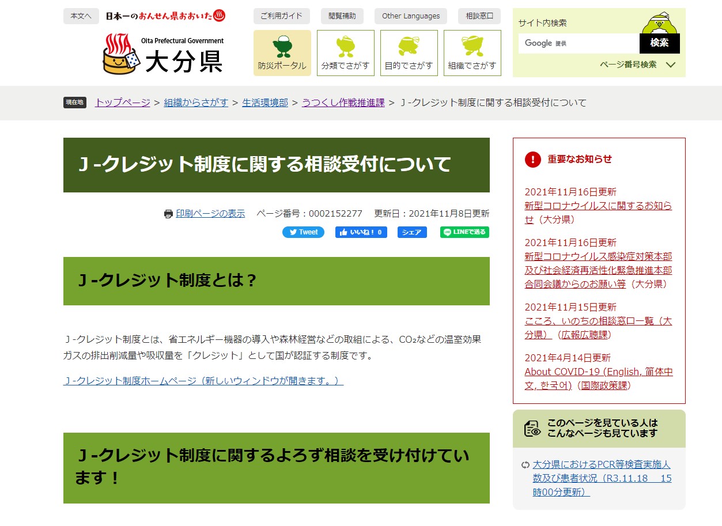This screenshot has width=722, height=526.
Task: Open 印刷ページの表示 link
Action: (x=210, y=214)
